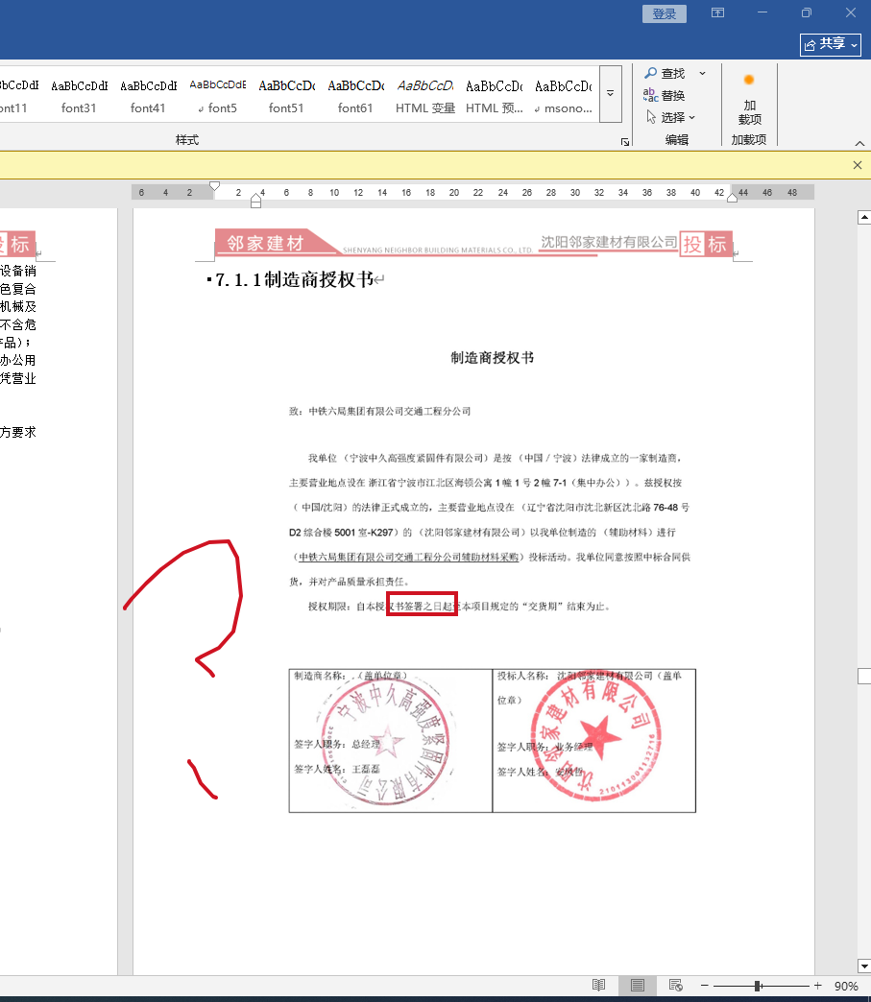Click the vertical scrollbar down arrow
871x1002 pixels.
[864, 966]
